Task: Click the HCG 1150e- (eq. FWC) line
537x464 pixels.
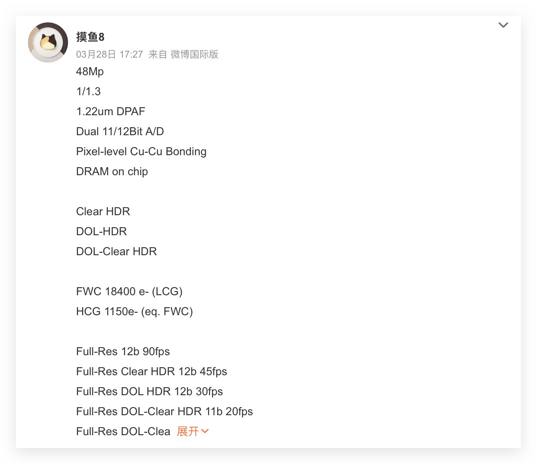Action: 134,312
